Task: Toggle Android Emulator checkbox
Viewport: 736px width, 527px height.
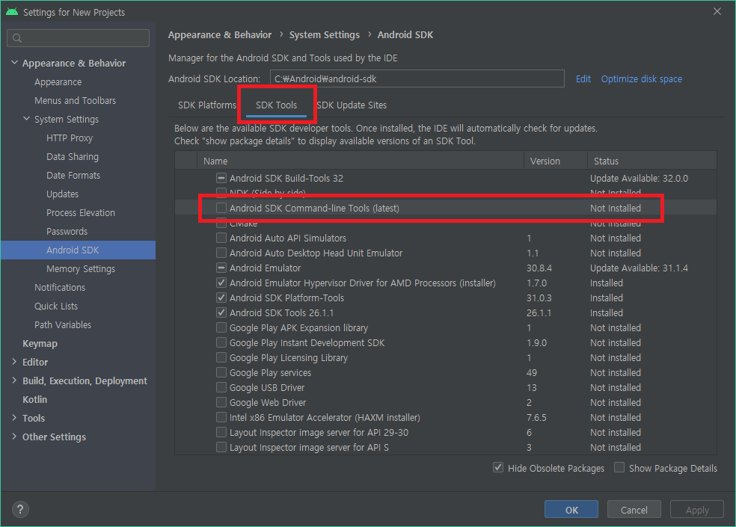Action: click(221, 268)
